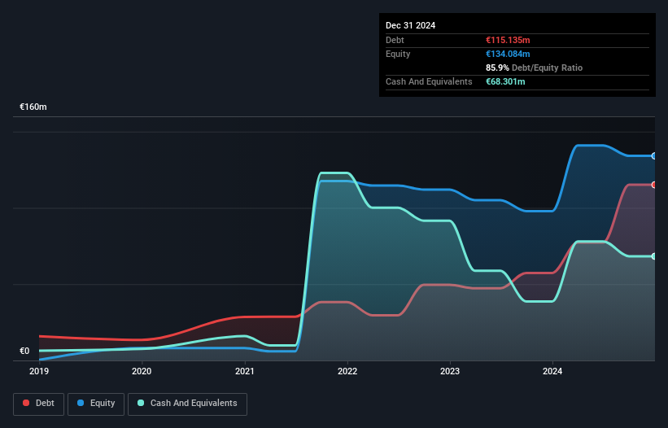Click the 2024 x-axis label
The image size is (668, 428).
(x=552, y=371)
